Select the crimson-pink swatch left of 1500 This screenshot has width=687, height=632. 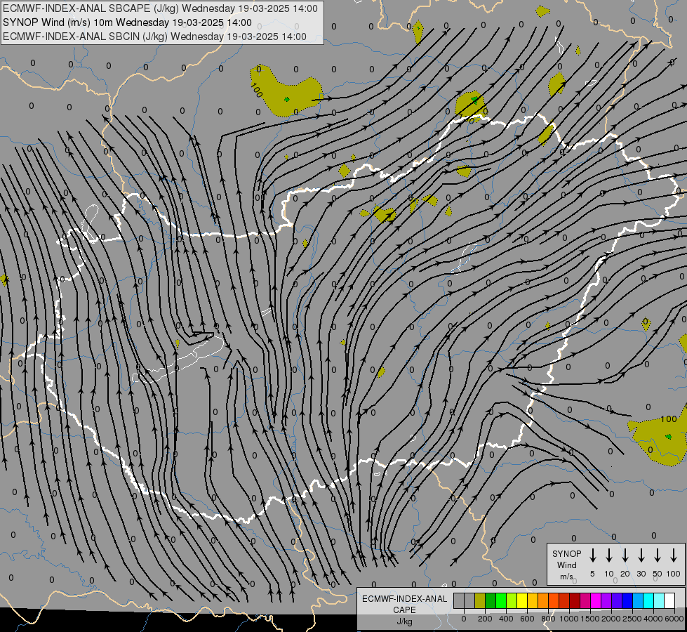click(585, 601)
